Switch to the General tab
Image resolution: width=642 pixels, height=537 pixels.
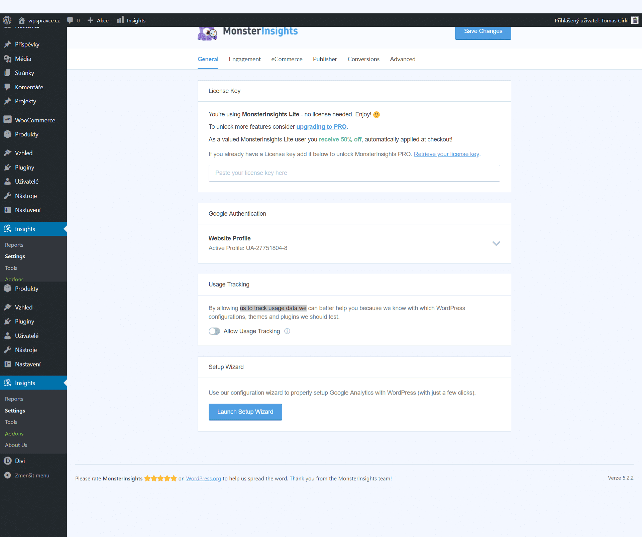(x=208, y=59)
